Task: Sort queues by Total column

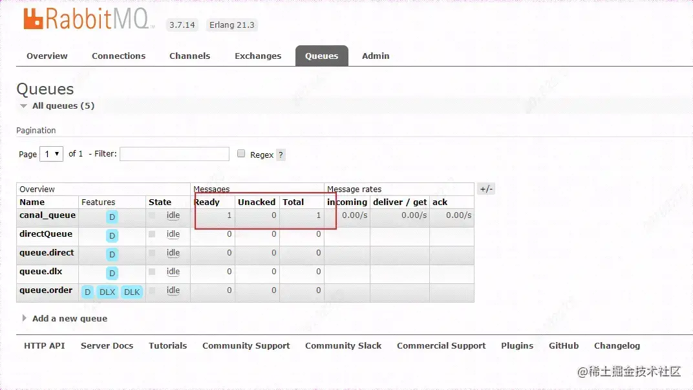Action: (x=293, y=202)
